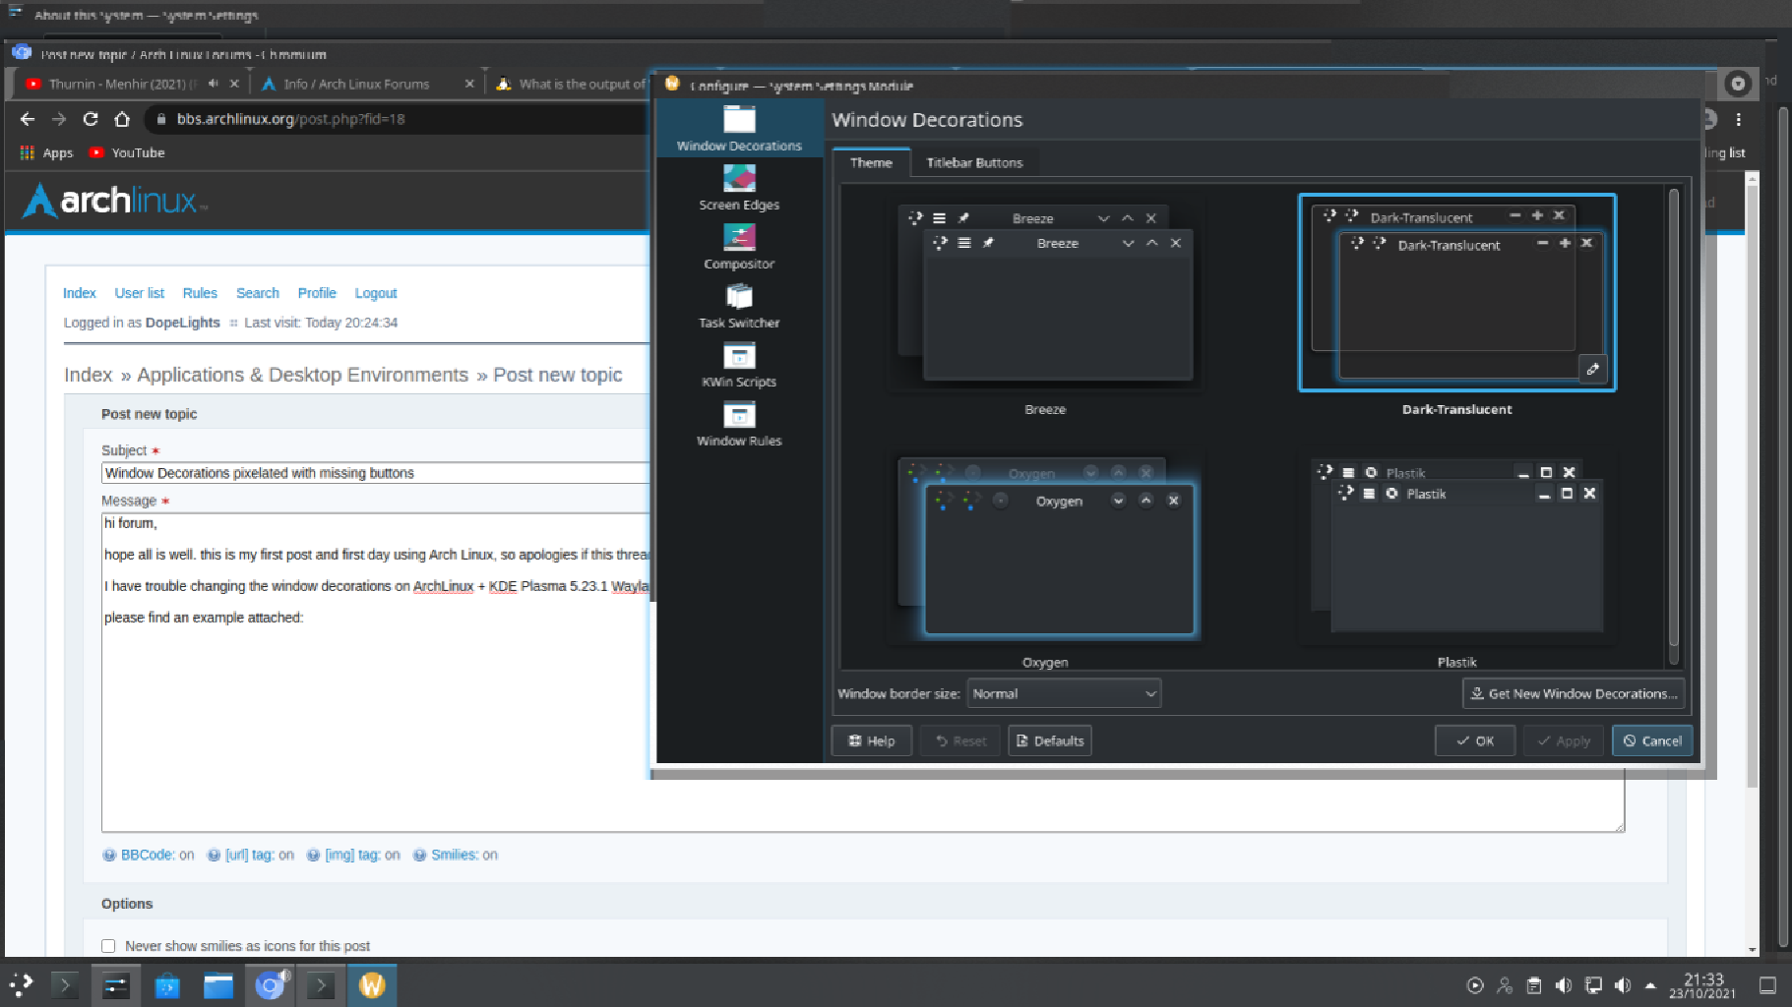The width and height of the screenshot is (1792, 1007).
Task: Click the browser address bar URL
Action: (290, 119)
